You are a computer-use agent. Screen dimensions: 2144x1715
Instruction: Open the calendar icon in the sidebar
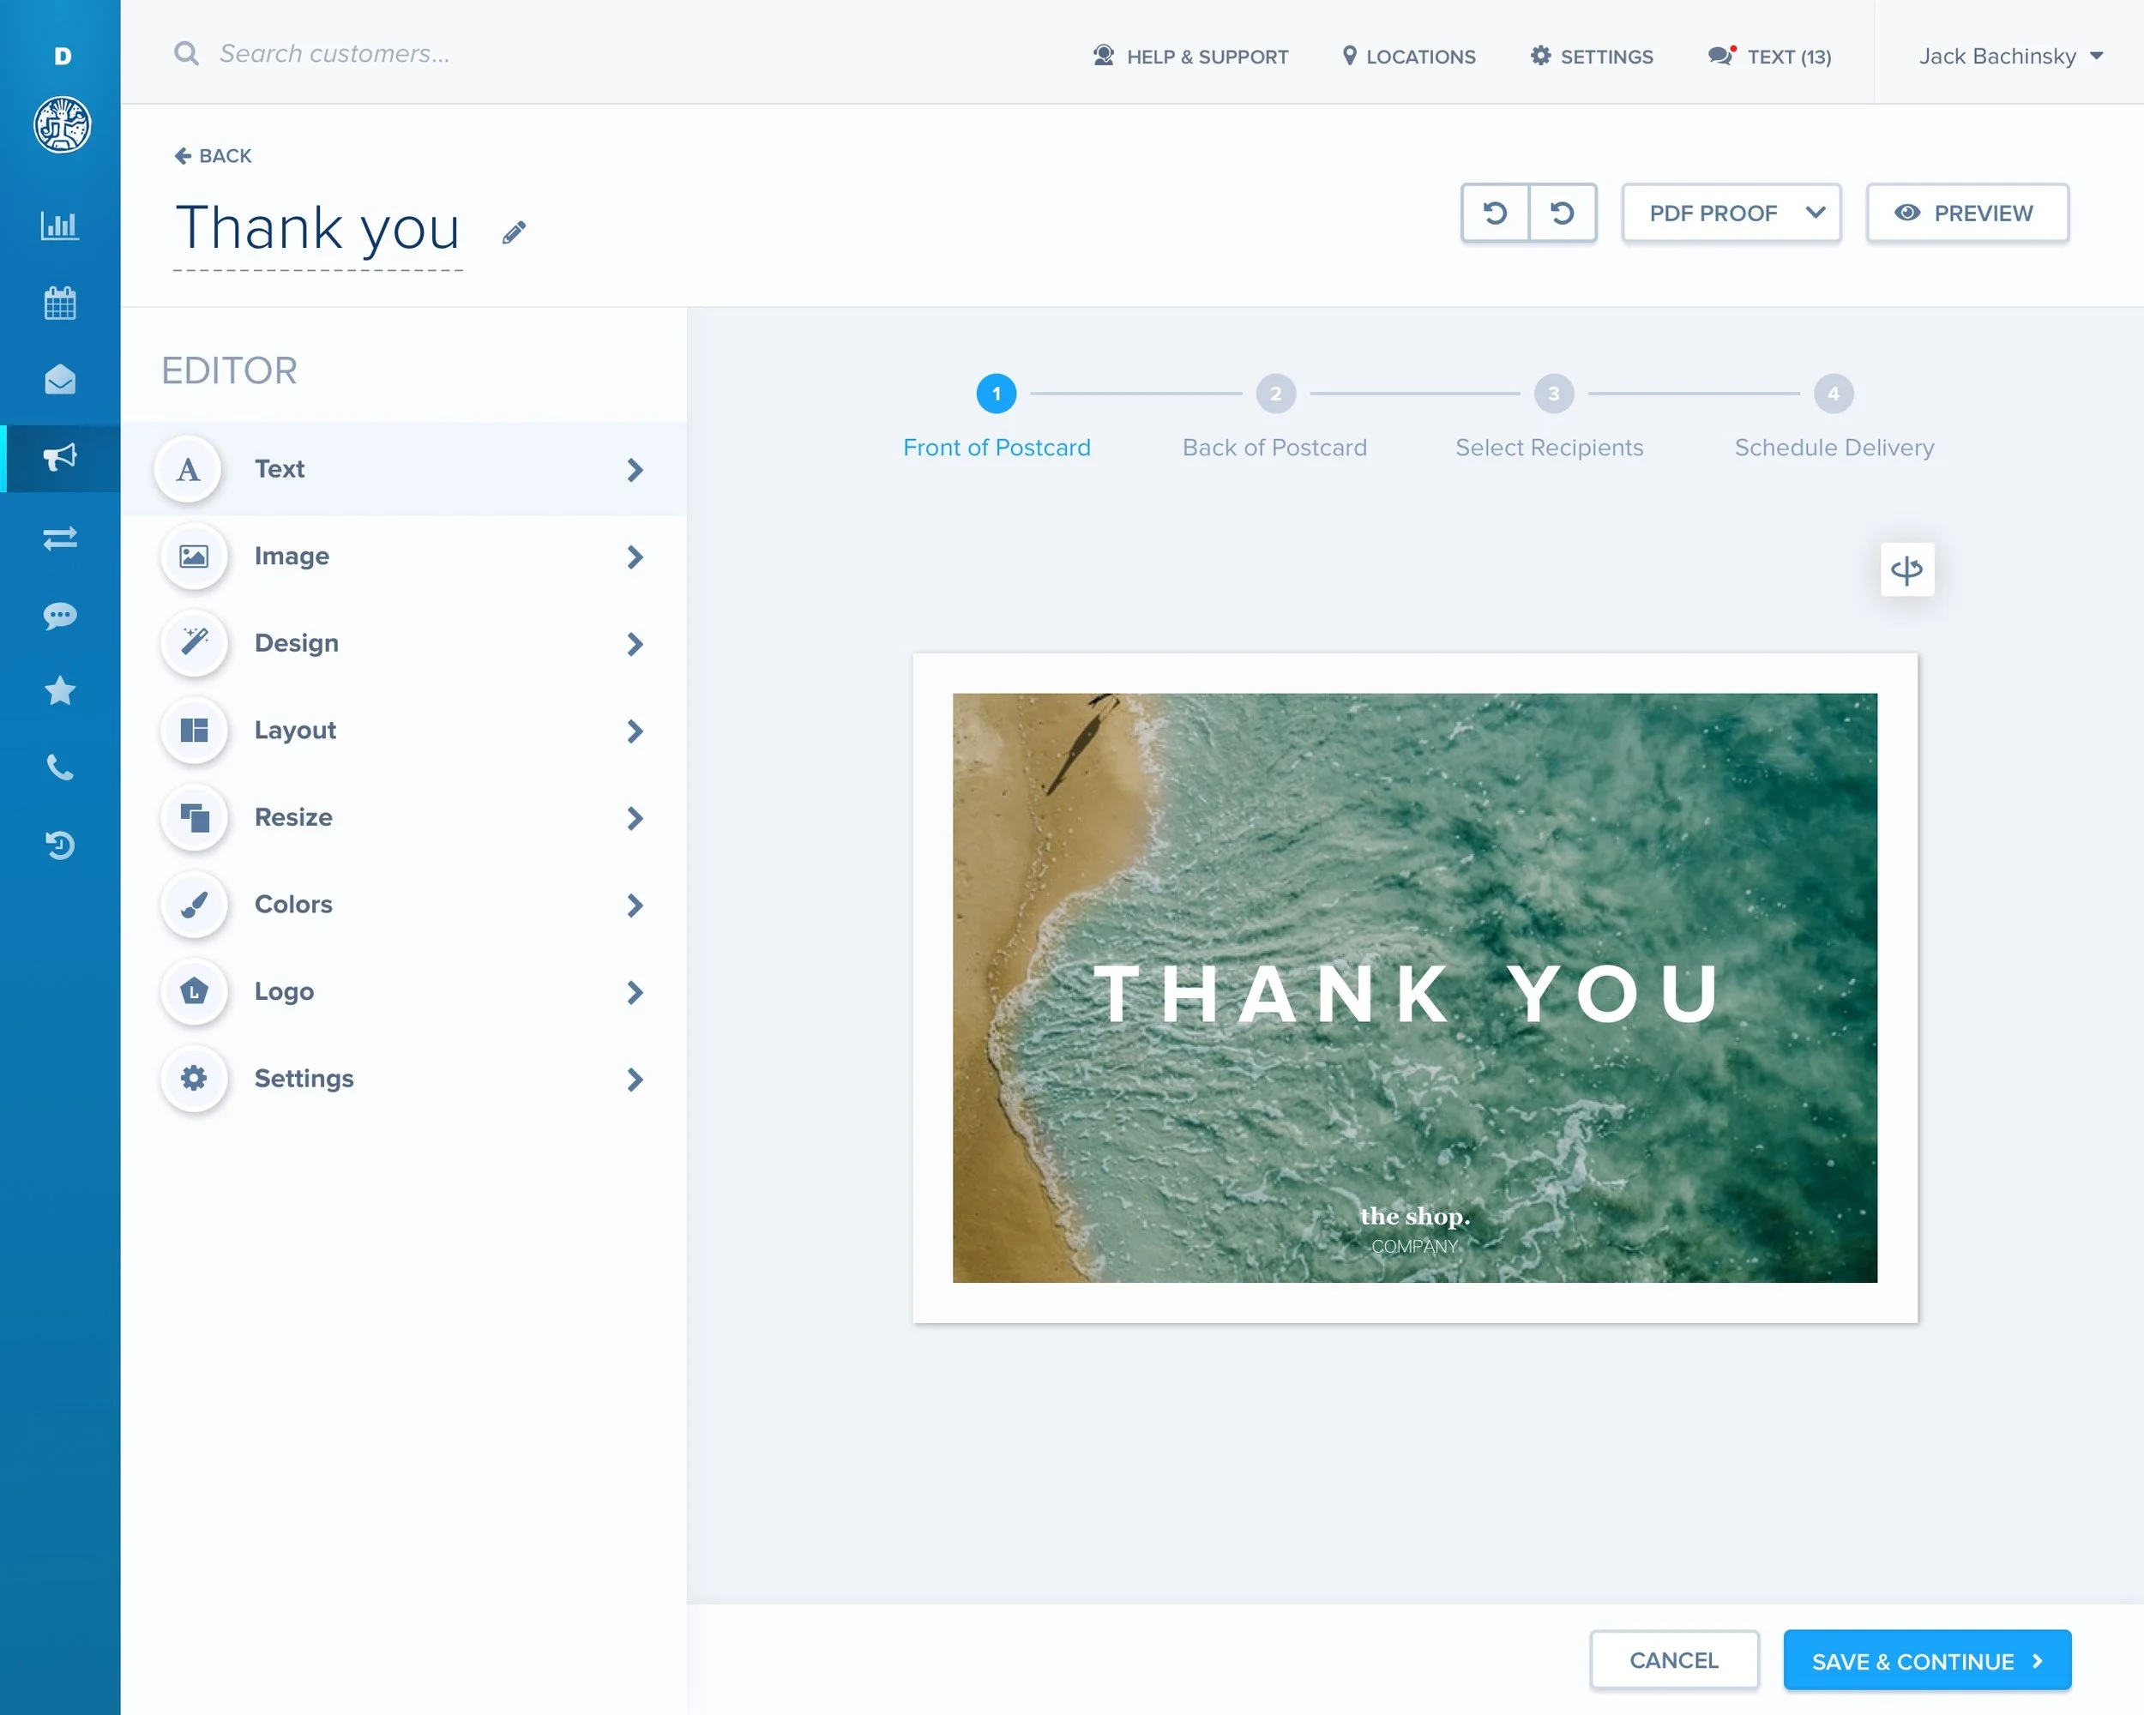tap(60, 304)
